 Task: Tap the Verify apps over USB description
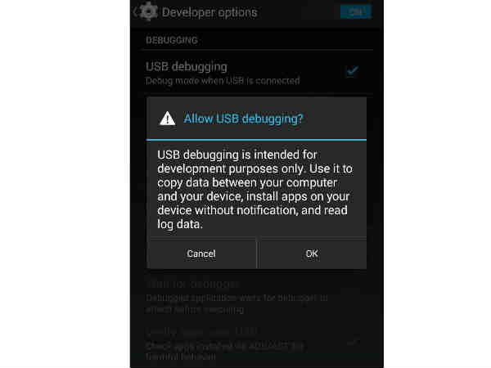[x=224, y=351]
